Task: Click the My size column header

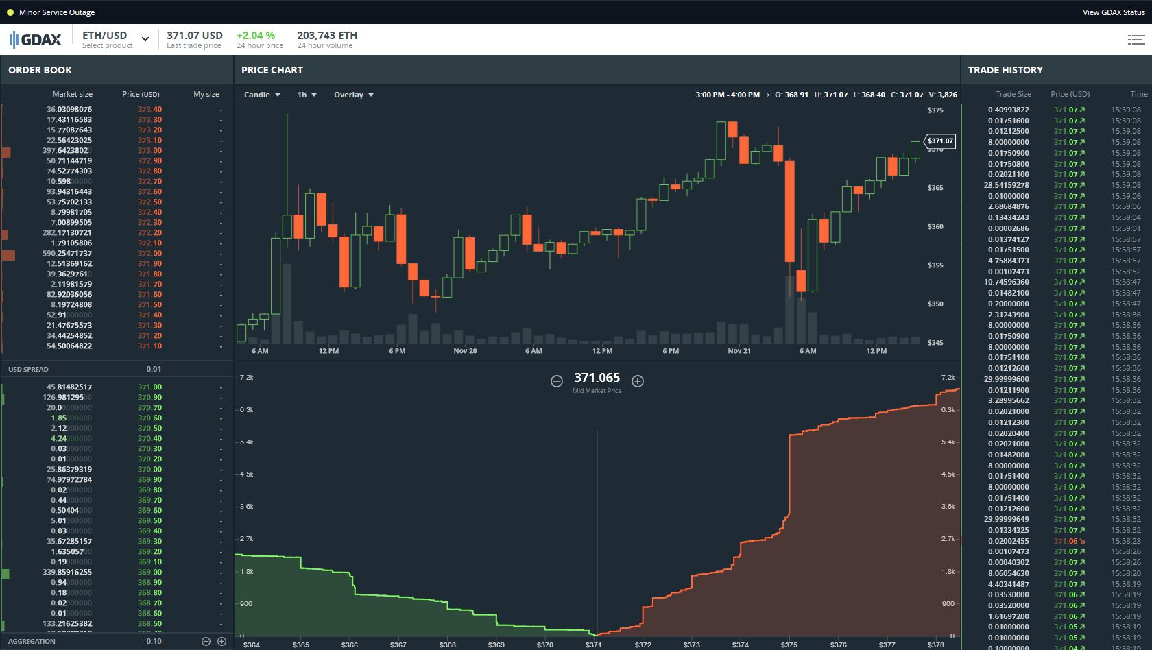Action: point(206,94)
